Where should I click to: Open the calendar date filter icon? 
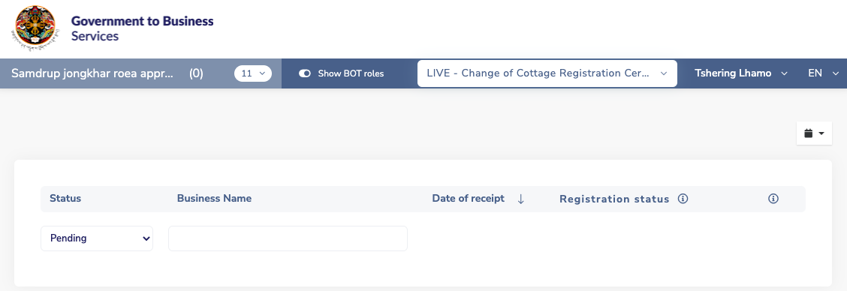pyautogui.click(x=809, y=133)
